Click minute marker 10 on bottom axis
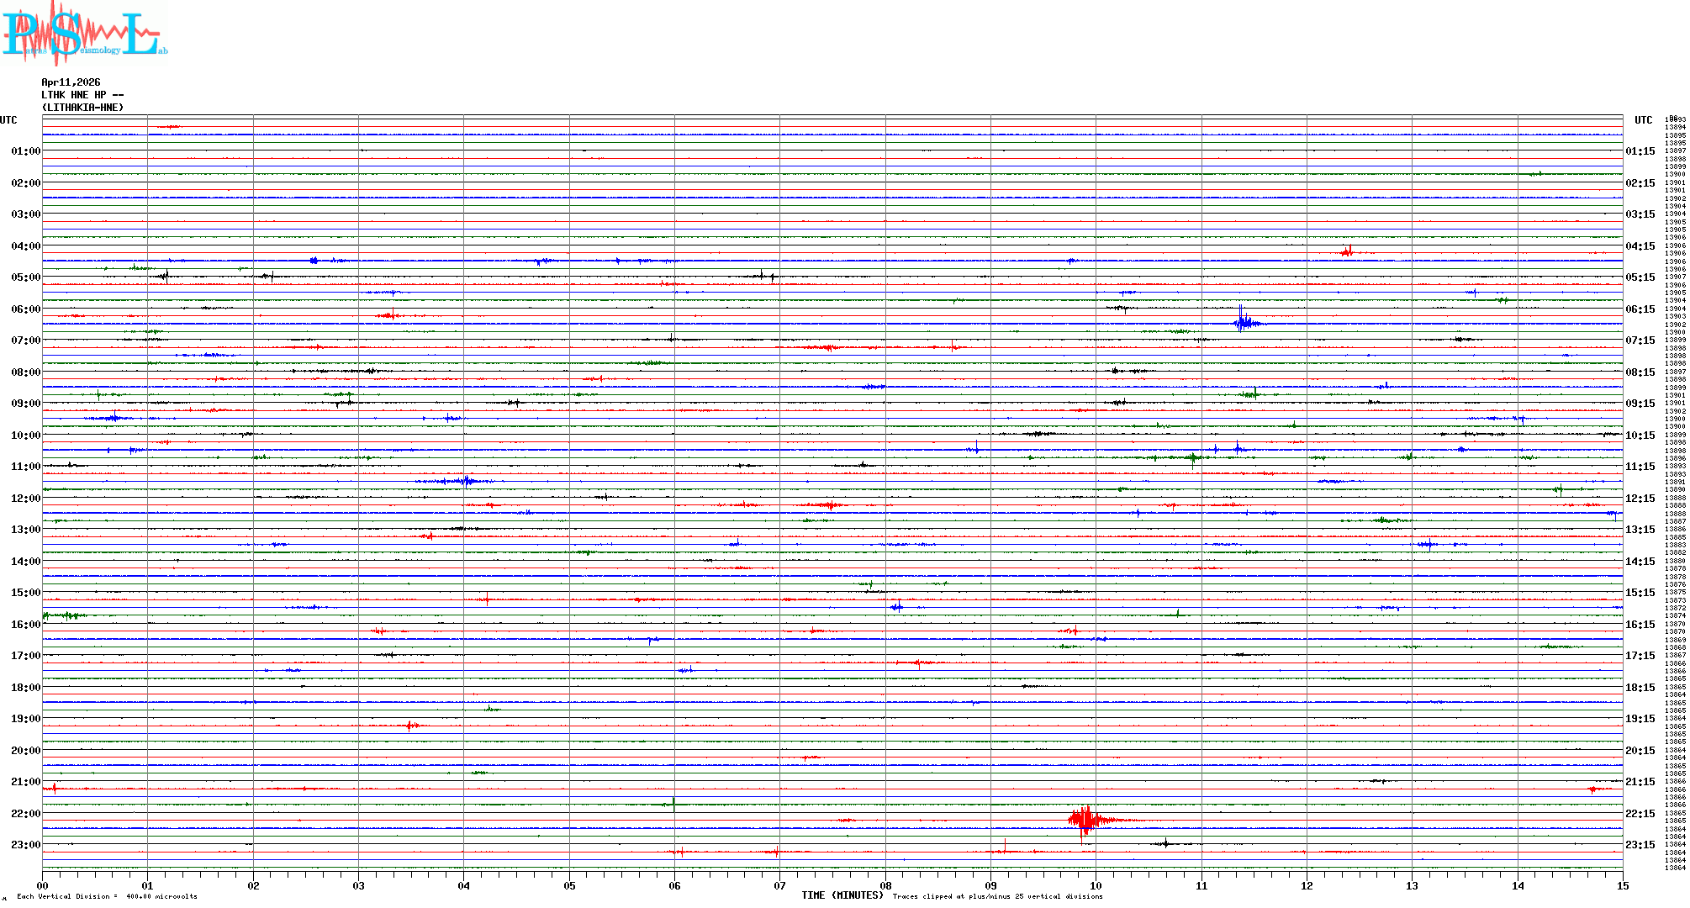Viewport: 1690px width, 908px height. pyautogui.click(x=1096, y=885)
